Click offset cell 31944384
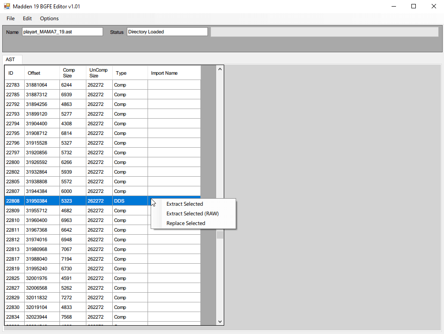444x334 pixels. point(42,191)
